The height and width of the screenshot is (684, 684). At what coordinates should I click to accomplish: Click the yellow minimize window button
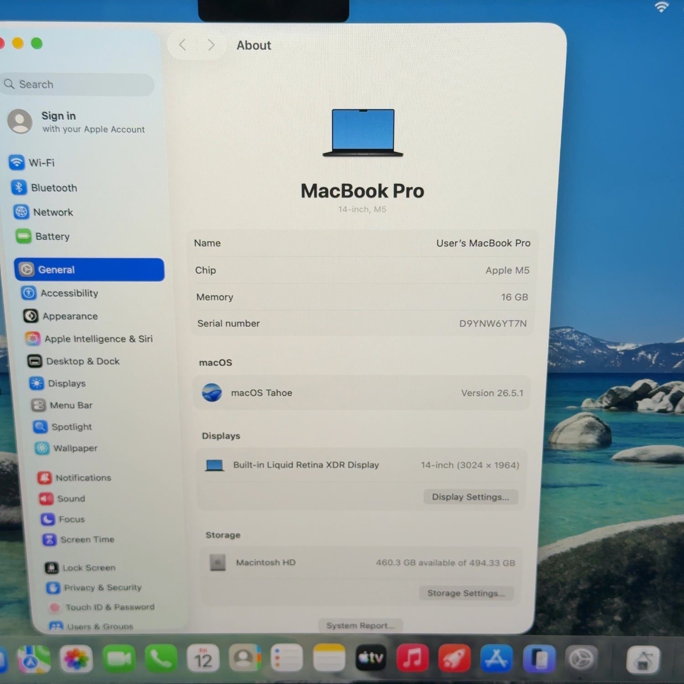coord(18,43)
